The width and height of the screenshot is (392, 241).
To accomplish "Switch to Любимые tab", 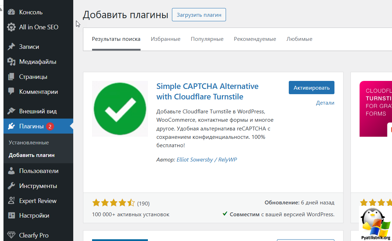I will [x=299, y=39].
